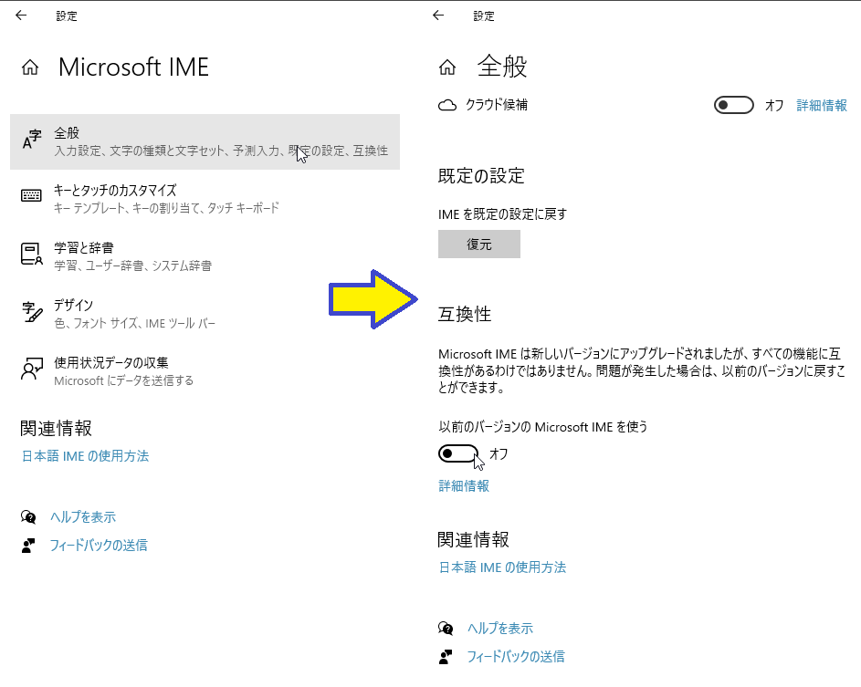This screenshot has height=687, width=861.
Task: Click the 学習と辞書 dictionary icon
Action: tap(31, 254)
